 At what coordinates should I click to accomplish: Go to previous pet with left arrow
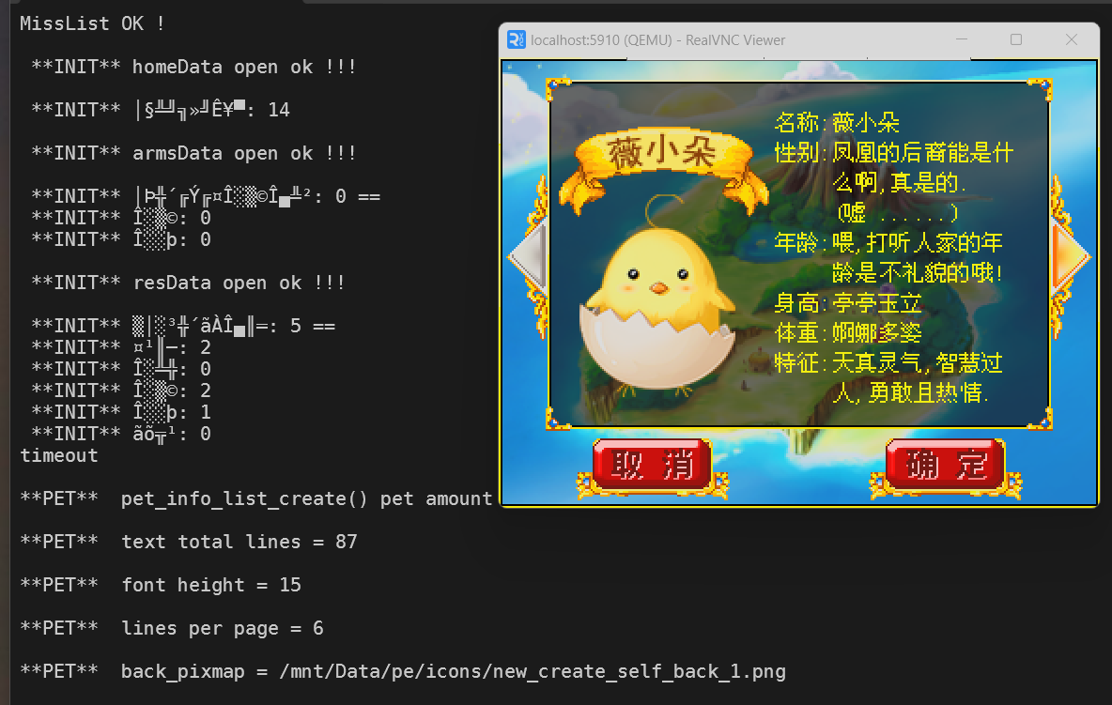tap(527, 255)
